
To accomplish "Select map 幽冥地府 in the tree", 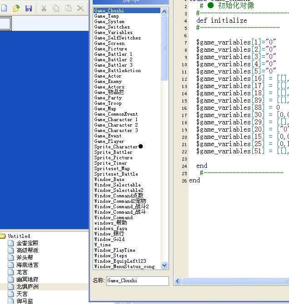I will coord(27,279).
